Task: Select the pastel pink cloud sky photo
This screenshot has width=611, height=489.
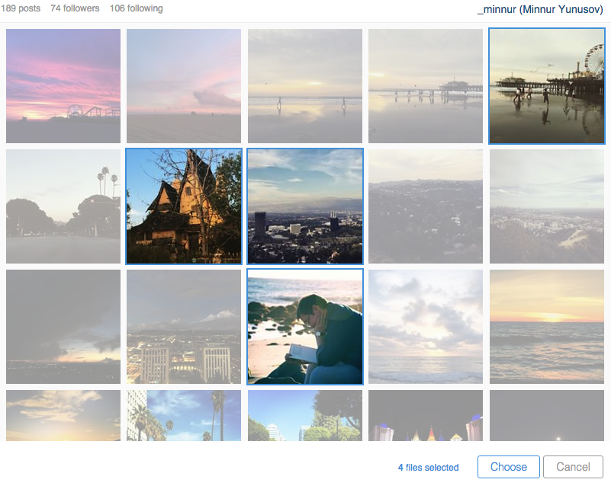Action: (x=184, y=86)
